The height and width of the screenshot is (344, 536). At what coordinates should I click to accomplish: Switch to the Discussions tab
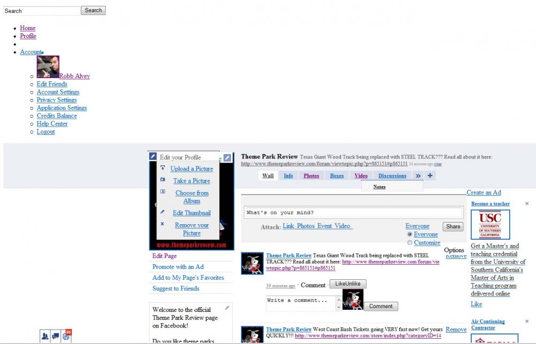(392, 175)
